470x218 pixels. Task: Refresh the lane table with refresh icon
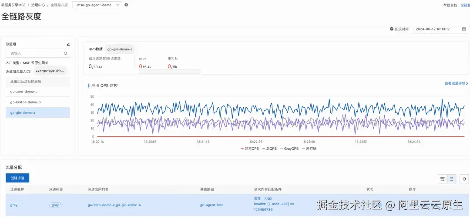464,179
